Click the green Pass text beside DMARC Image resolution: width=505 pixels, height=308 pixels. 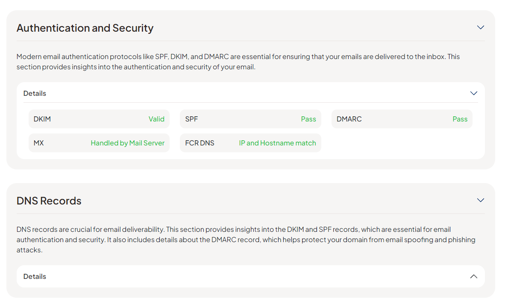click(460, 119)
